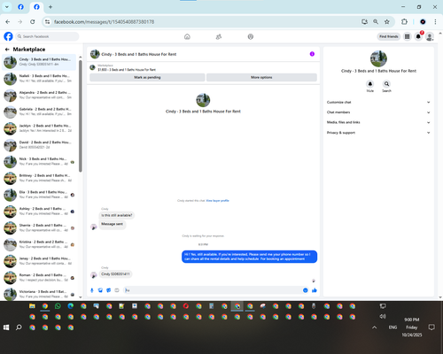443x354 pixels.
Task: Click the conversation list scrollbar
Action: pos(81,116)
